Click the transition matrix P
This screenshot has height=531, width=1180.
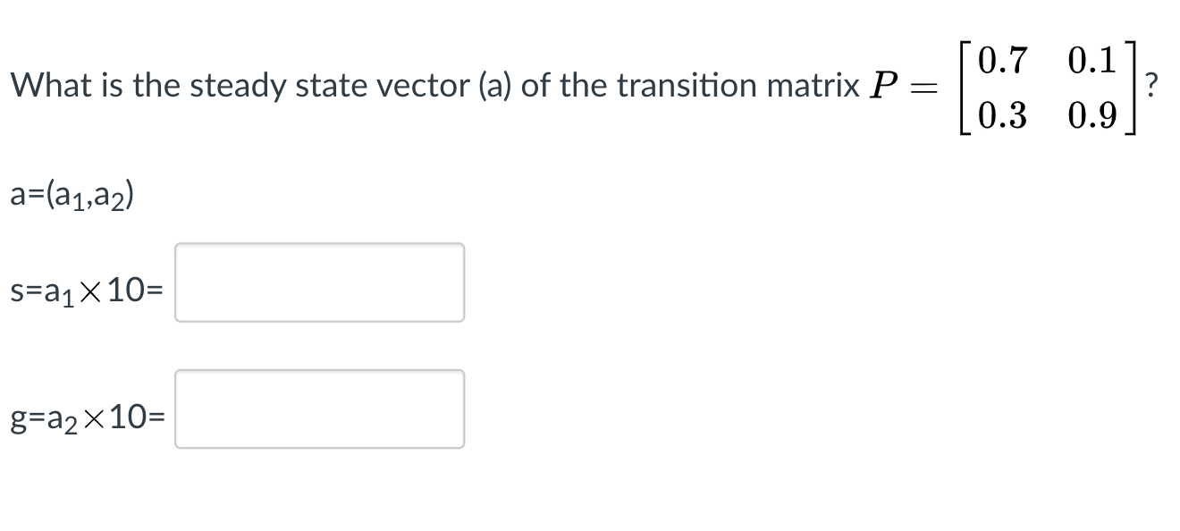coord(1046,87)
